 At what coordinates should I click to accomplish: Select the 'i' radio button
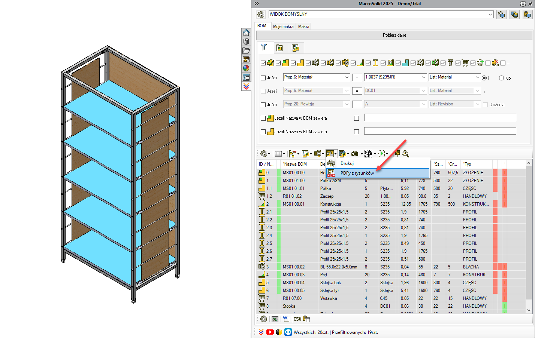pos(484,78)
